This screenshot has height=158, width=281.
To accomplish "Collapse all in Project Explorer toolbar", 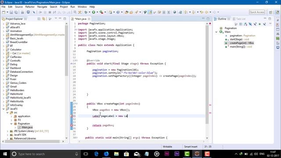I will 39,19.
